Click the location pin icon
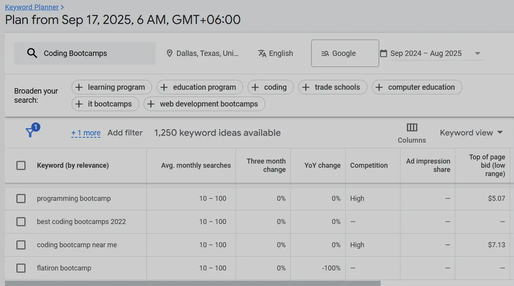Screen dimensions: 514x286 click(x=170, y=53)
